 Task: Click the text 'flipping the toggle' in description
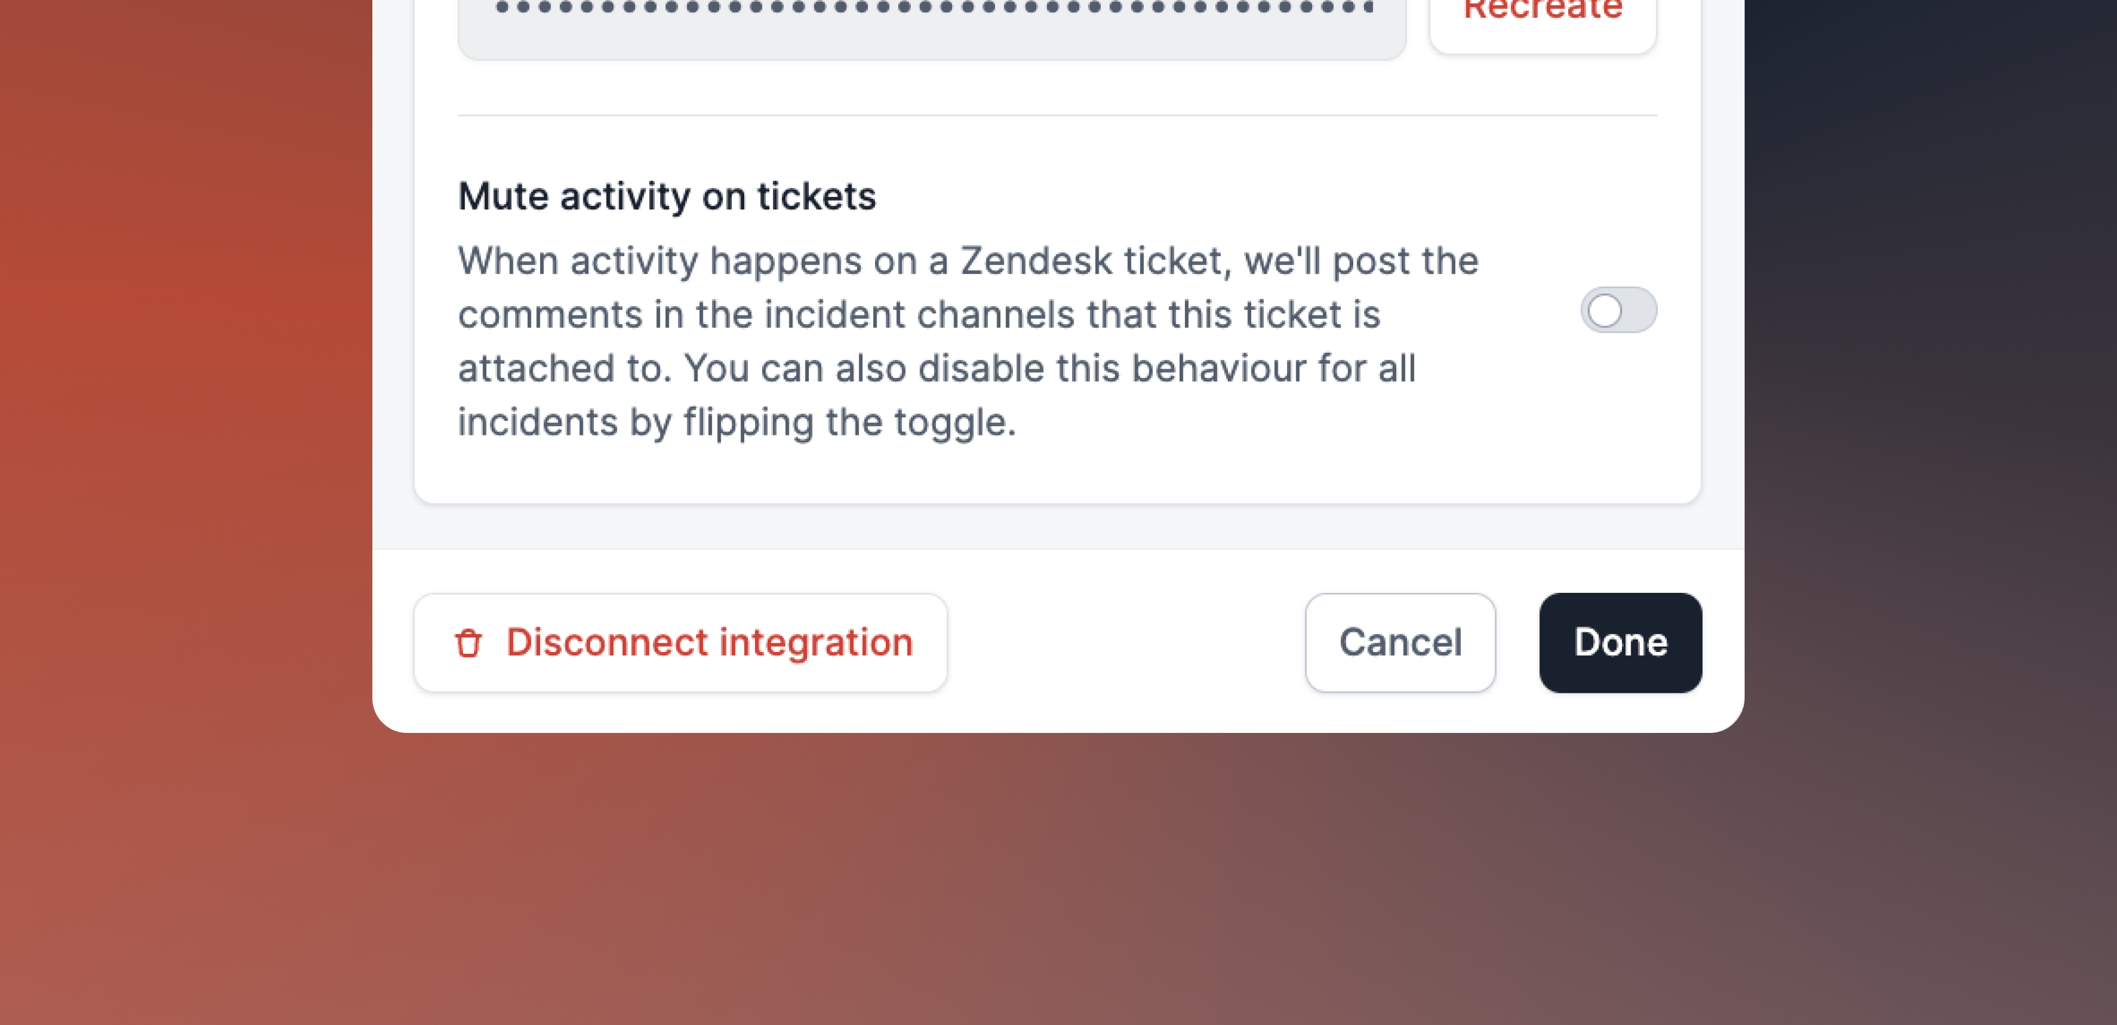point(849,422)
